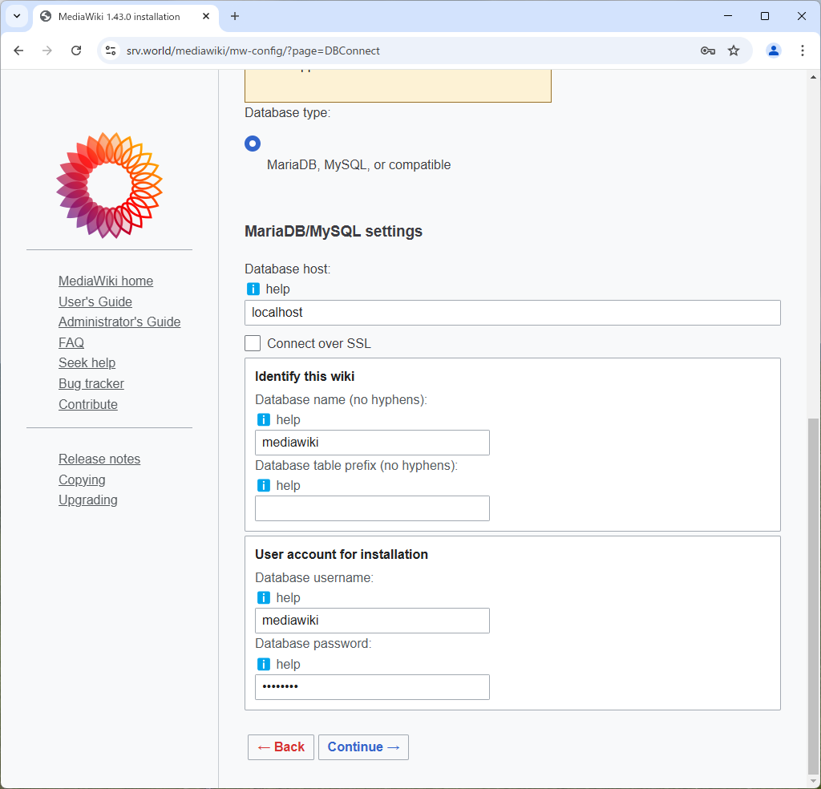821x789 pixels.
Task: Open help icon for Database name
Action: [x=263, y=420]
